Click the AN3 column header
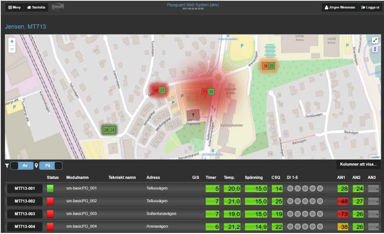The height and width of the screenshot is (234, 384). tap(371, 177)
